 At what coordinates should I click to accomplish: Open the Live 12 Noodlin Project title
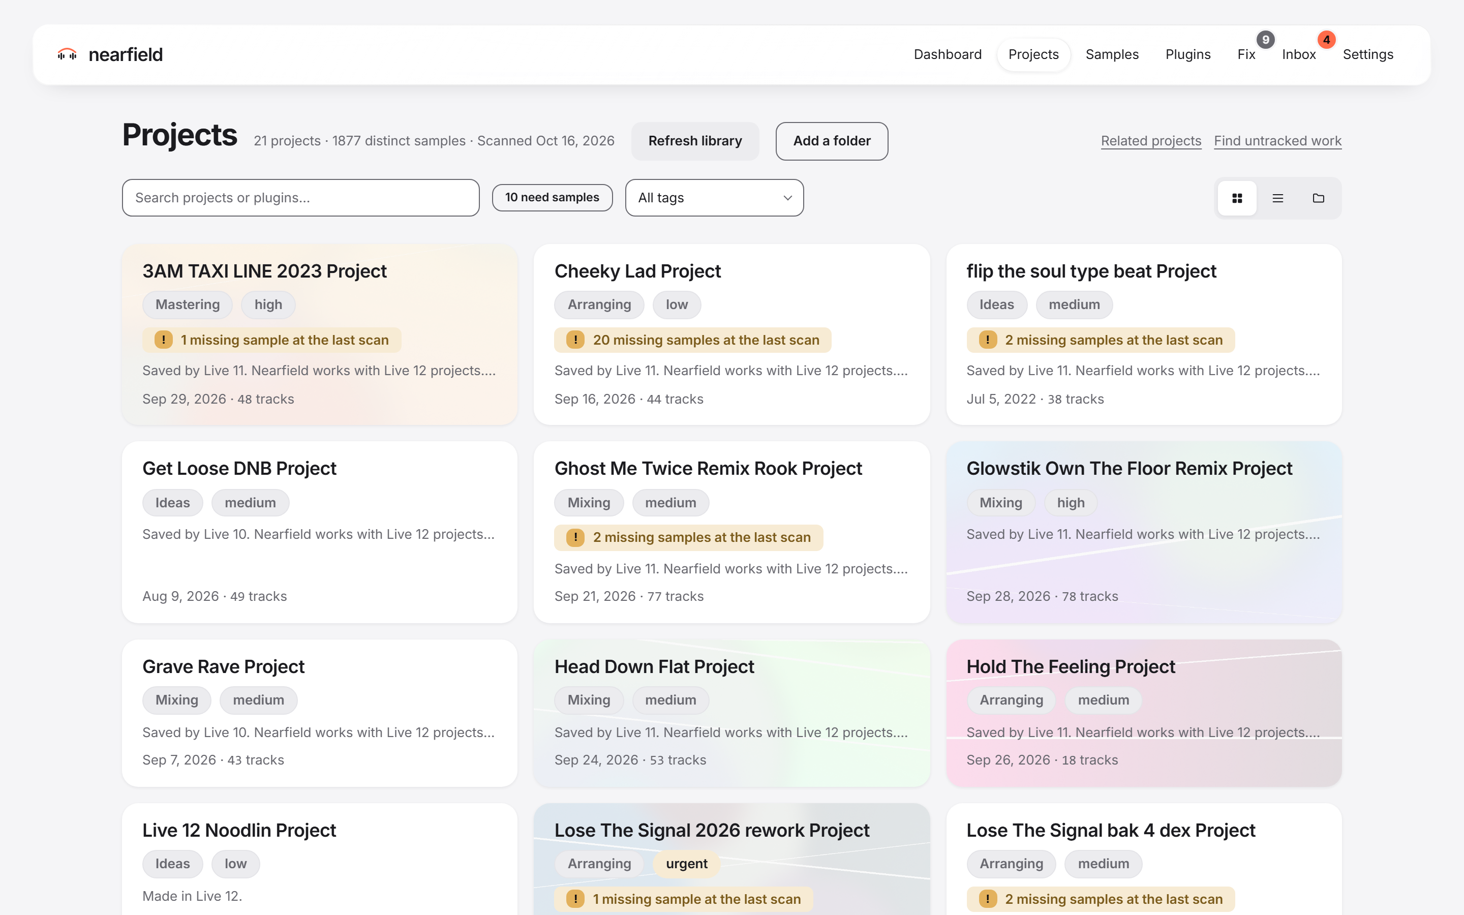(x=239, y=830)
